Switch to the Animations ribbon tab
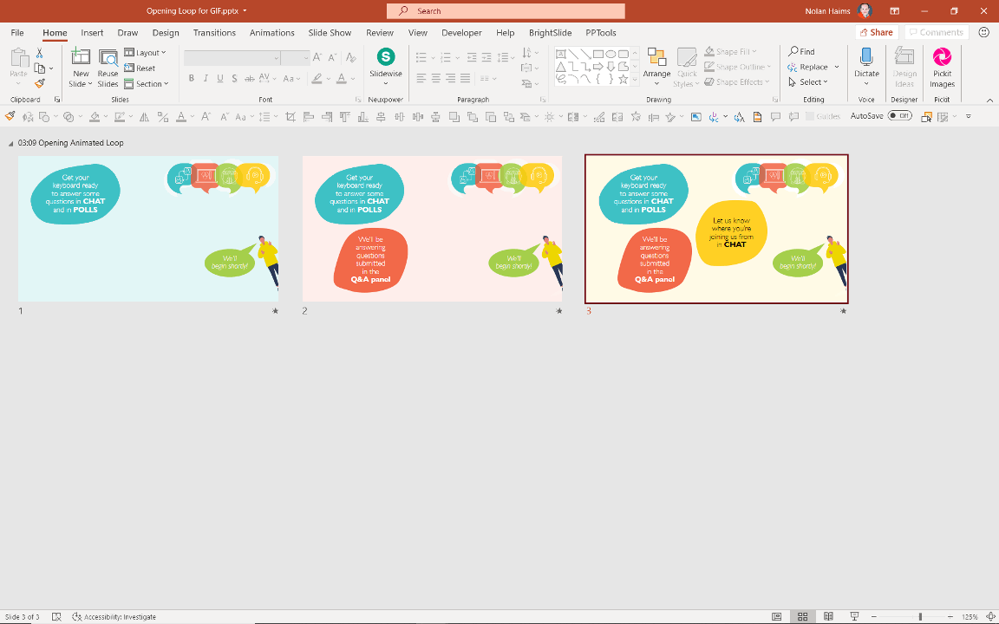Screen dimensions: 999x624 click(272, 32)
